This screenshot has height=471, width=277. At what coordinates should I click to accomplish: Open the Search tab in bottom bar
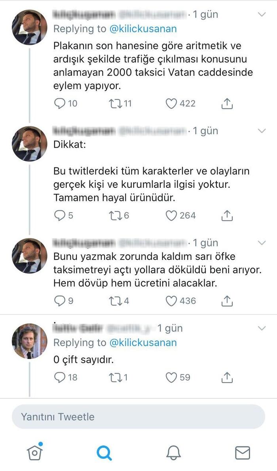[104, 452]
